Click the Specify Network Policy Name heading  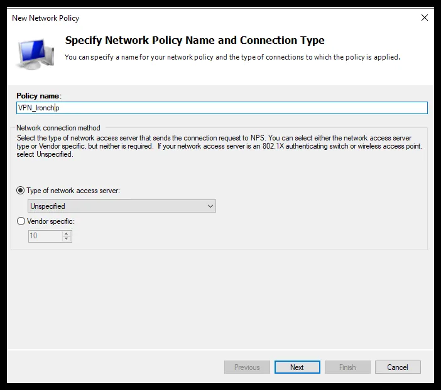click(x=195, y=40)
